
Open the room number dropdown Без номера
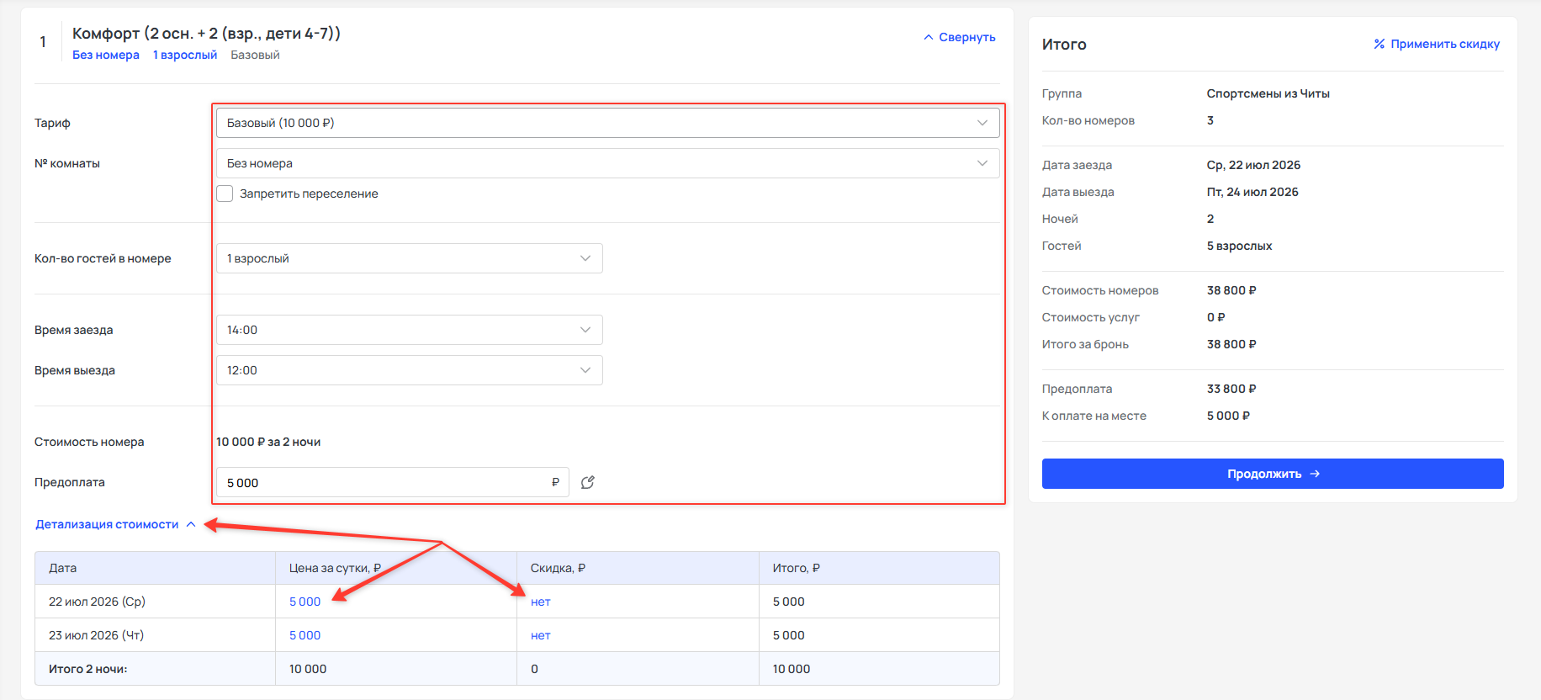607,163
